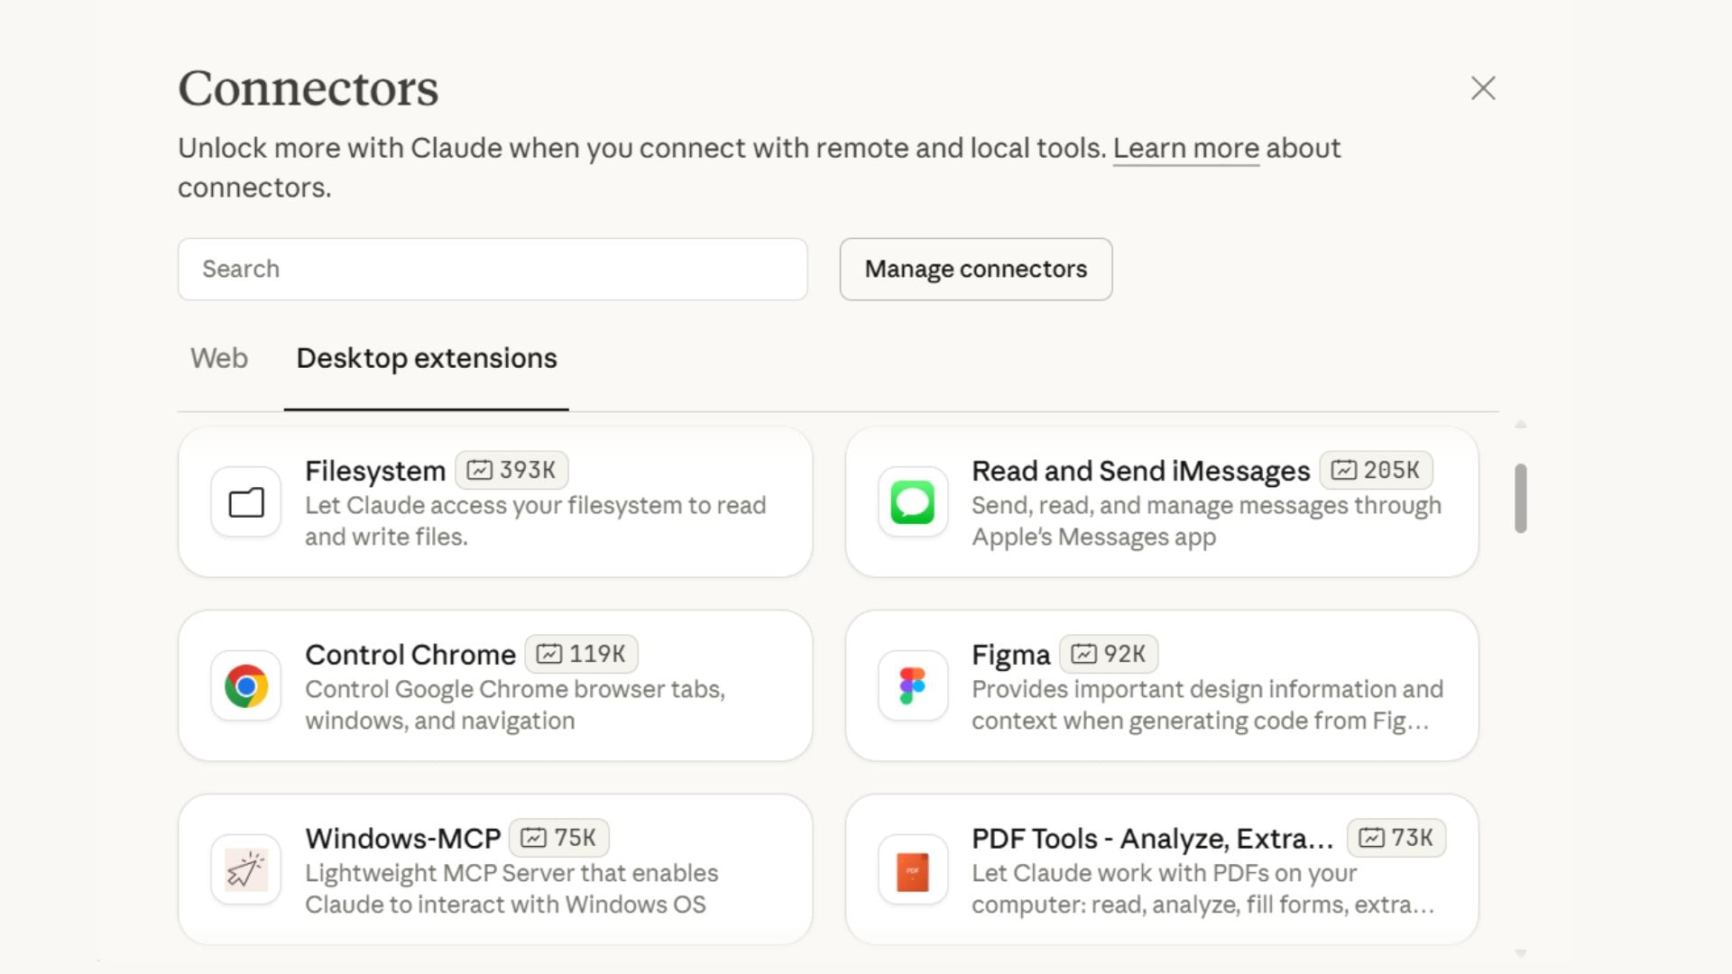Click the 75K badge next to Windows-MCP
The height and width of the screenshot is (974, 1732).
point(559,838)
